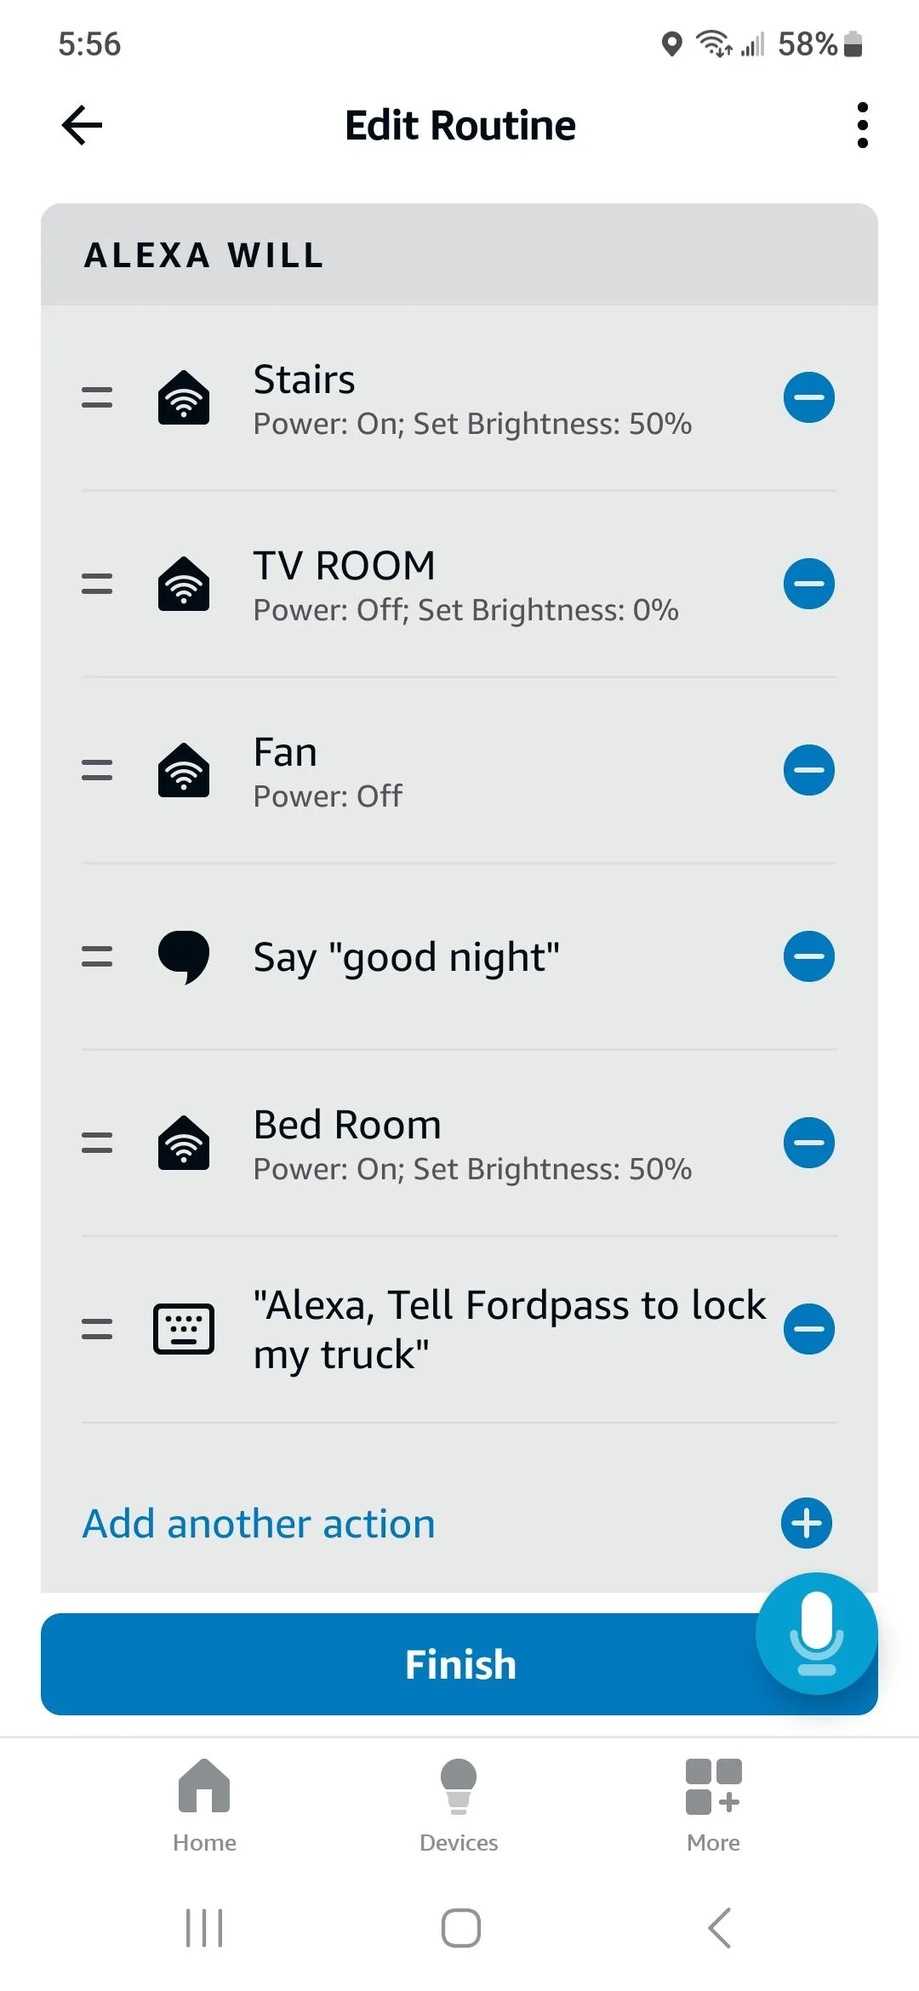
Task: Open the Stairs action settings
Action: (x=472, y=399)
